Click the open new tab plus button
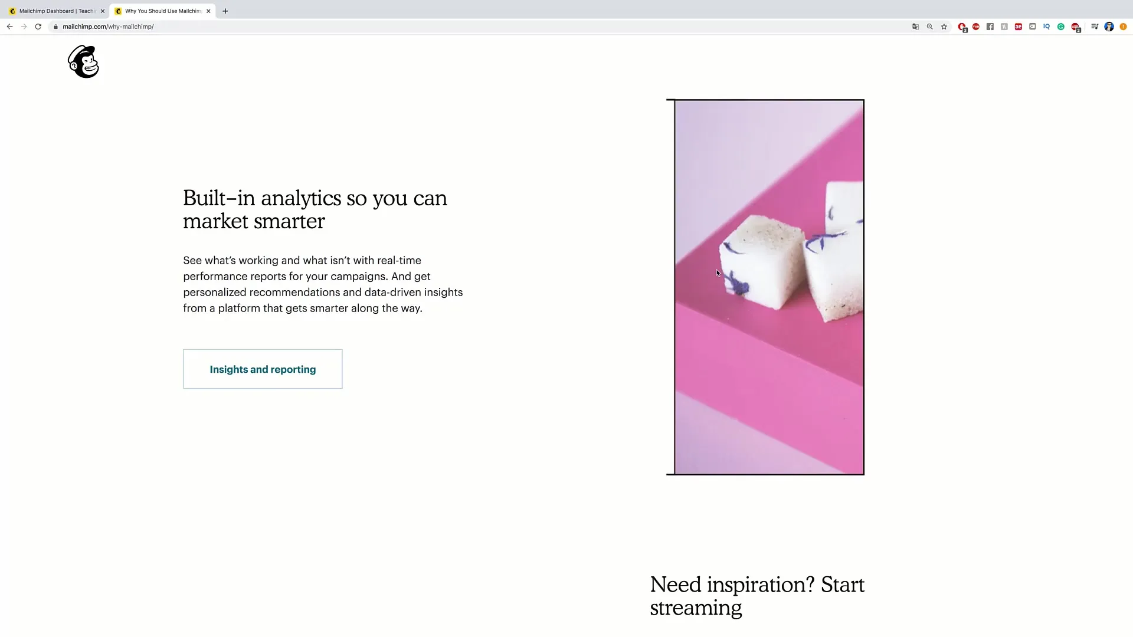This screenshot has height=637, width=1133. pyautogui.click(x=225, y=11)
